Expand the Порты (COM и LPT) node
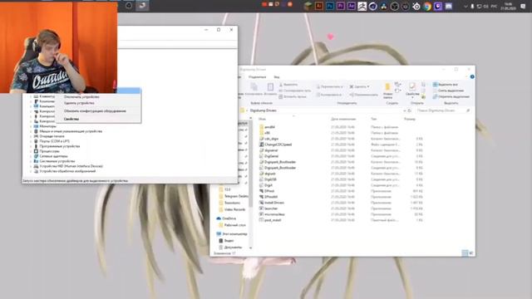This screenshot has height=299, width=532. coord(31,141)
